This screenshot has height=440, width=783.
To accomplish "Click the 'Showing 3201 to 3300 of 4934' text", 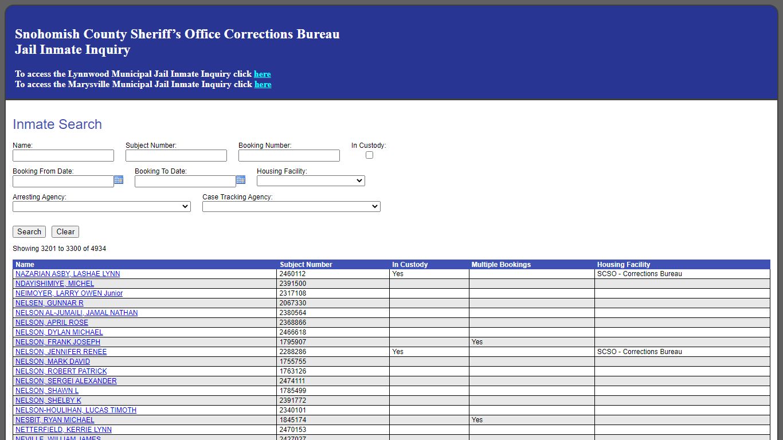I will click(x=59, y=249).
